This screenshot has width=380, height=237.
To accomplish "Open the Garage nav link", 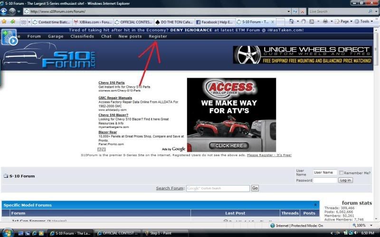I will coord(56,36).
